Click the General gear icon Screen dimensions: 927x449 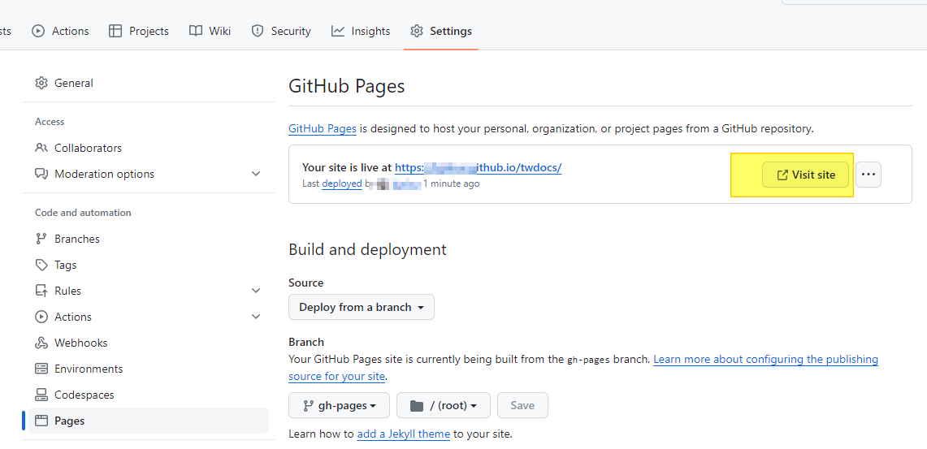pyautogui.click(x=41, y=84)
